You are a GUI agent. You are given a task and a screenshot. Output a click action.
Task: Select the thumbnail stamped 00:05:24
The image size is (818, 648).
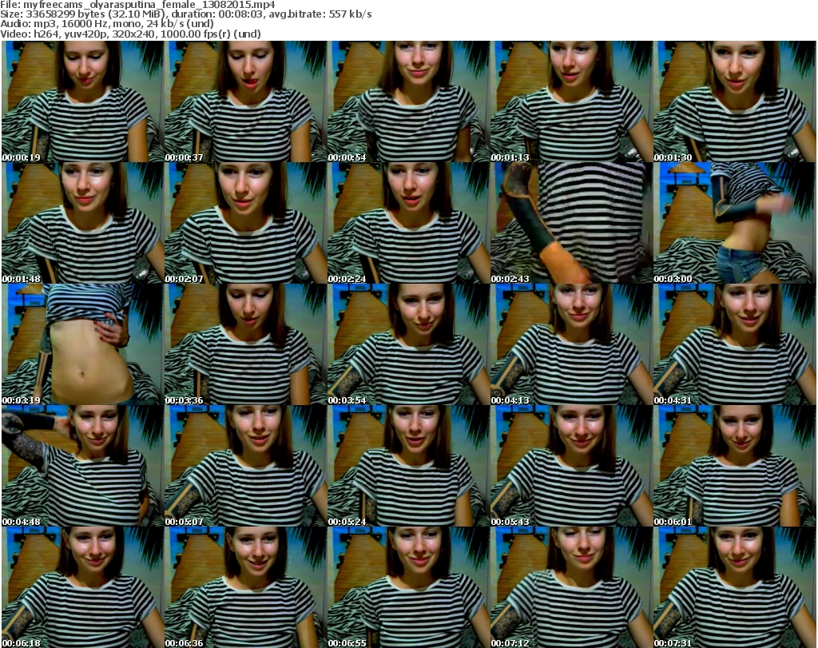coord(408,466)
